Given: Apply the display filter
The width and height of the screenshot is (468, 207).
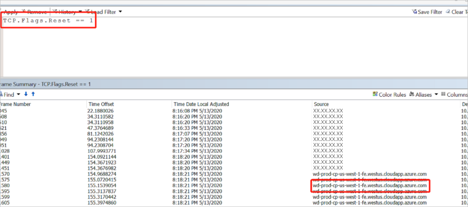Looking at the screenshot, I should [x=11, y=12].
